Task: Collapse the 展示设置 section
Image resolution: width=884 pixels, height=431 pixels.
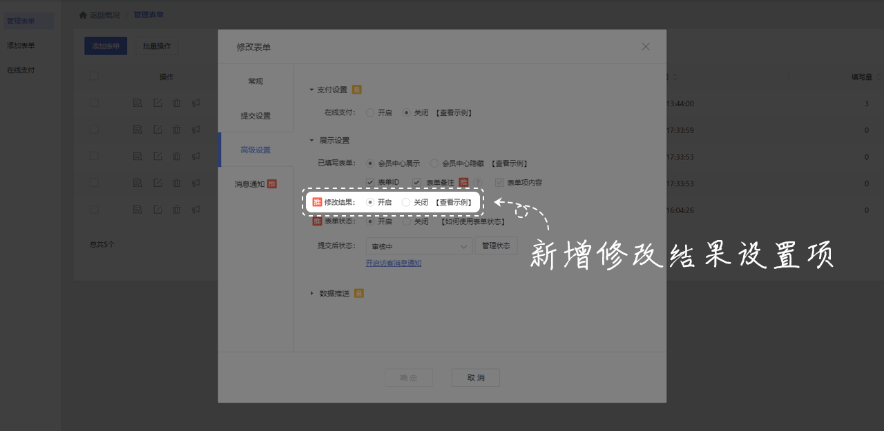Action: coord(311,141)
